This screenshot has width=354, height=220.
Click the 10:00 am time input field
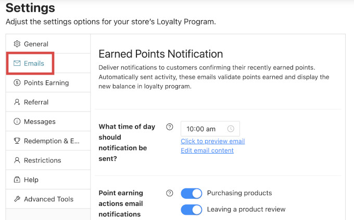(203, 129)
